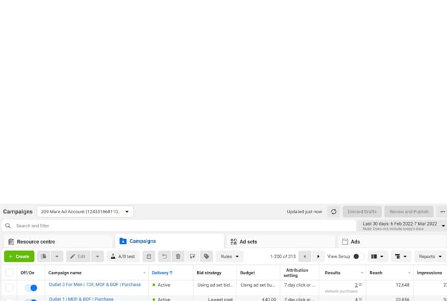Go to next page of campaigns
Viewport: 447px width, 301px height.
(318, 256)
